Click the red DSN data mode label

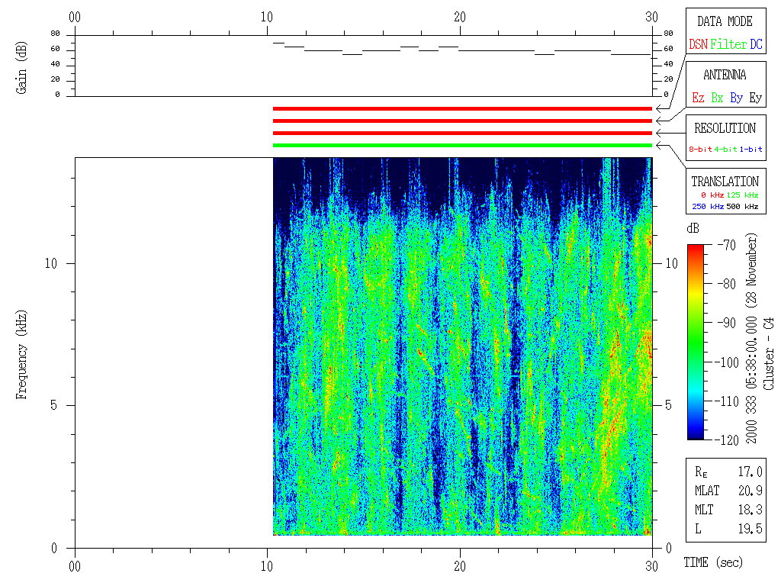pyautogui.click(x=698, y=45)
